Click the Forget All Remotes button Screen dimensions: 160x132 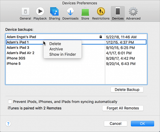[x=123, y=108]
